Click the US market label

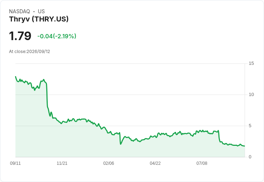(x=41, y=11)
